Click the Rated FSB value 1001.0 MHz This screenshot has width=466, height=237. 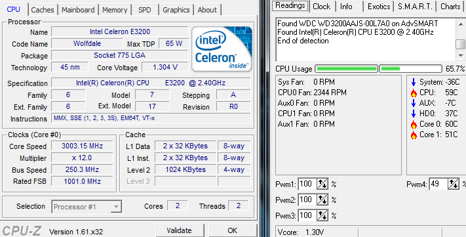(x=82, y=181)
